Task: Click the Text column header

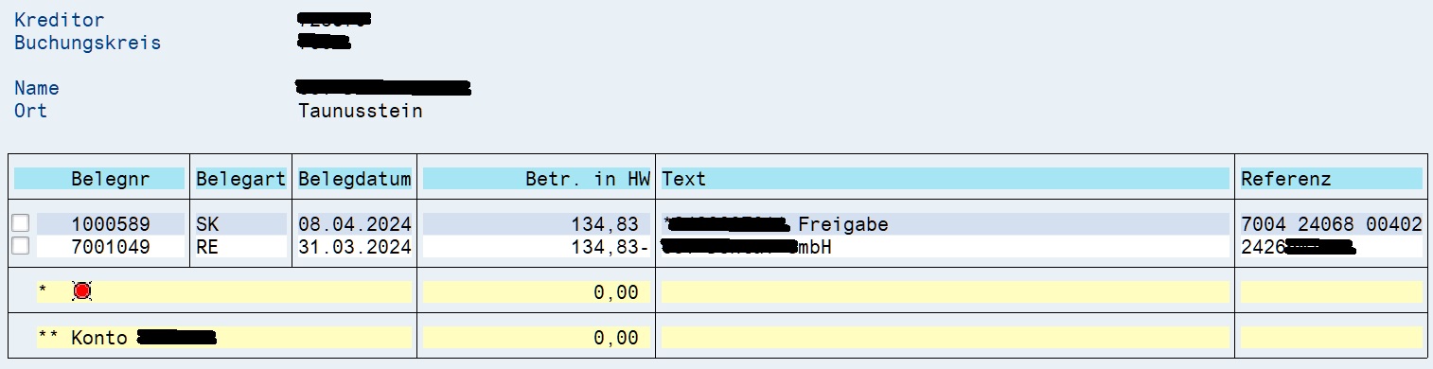Action: 946,179
